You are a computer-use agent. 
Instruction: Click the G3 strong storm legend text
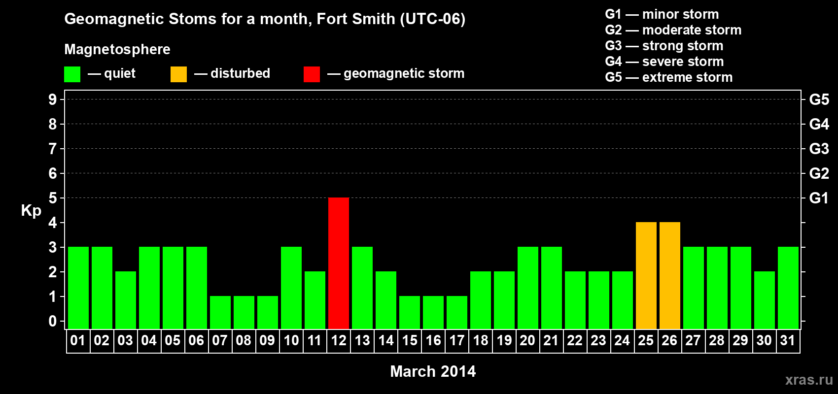[x=664, y=46]
